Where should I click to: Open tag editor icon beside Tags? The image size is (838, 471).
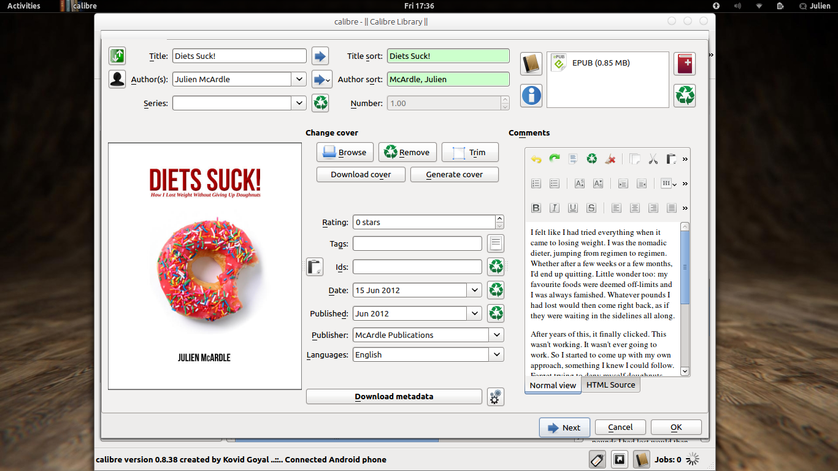click(496, 243)
